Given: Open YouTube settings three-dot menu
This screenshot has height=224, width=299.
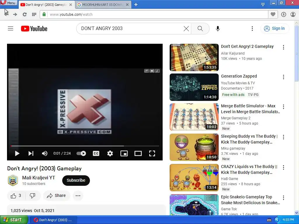Looking at the screenshot, I should (252, 29).
